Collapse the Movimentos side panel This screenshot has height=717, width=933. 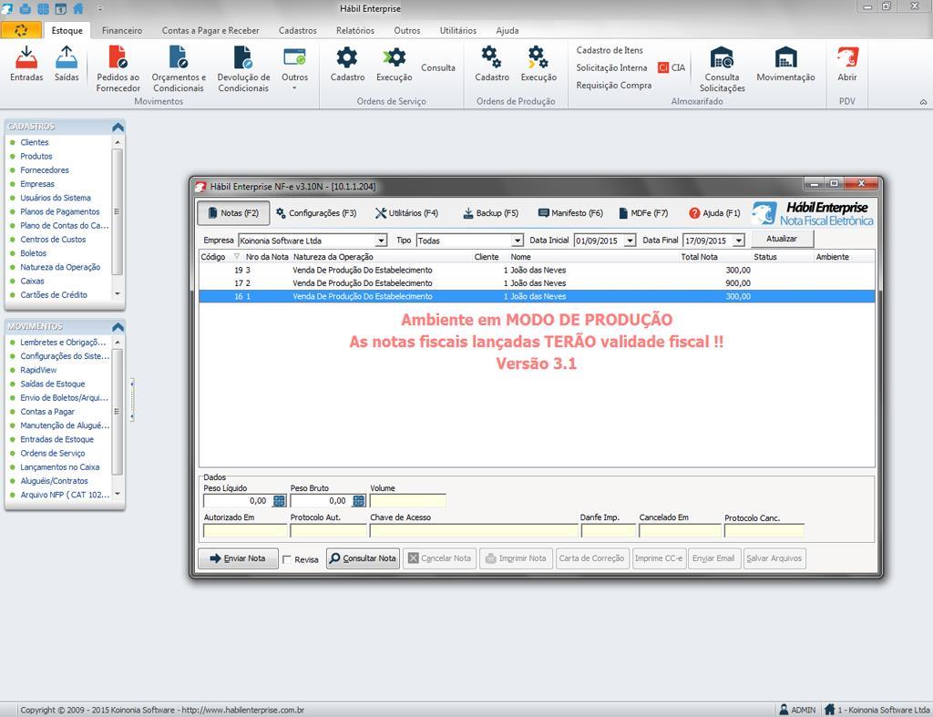coord(118,327)
